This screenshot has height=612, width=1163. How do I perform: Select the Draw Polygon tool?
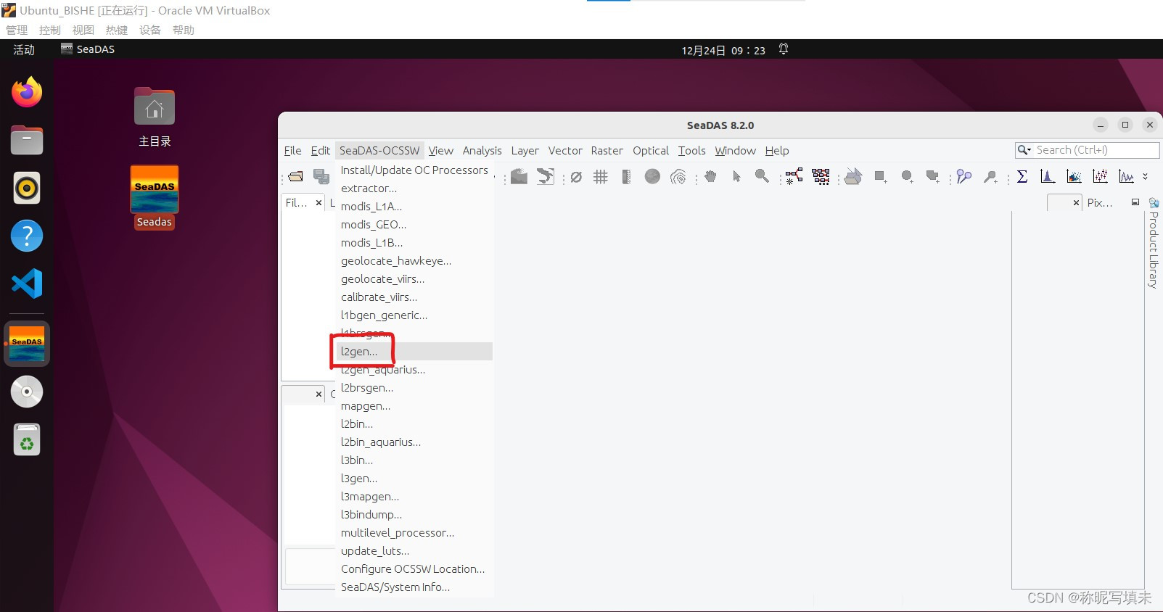pos(933,176)
